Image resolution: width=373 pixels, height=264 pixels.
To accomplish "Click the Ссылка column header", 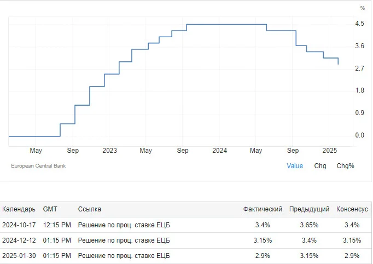I will pos(90,209).
